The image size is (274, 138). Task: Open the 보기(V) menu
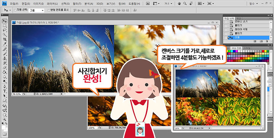point(111,4)
